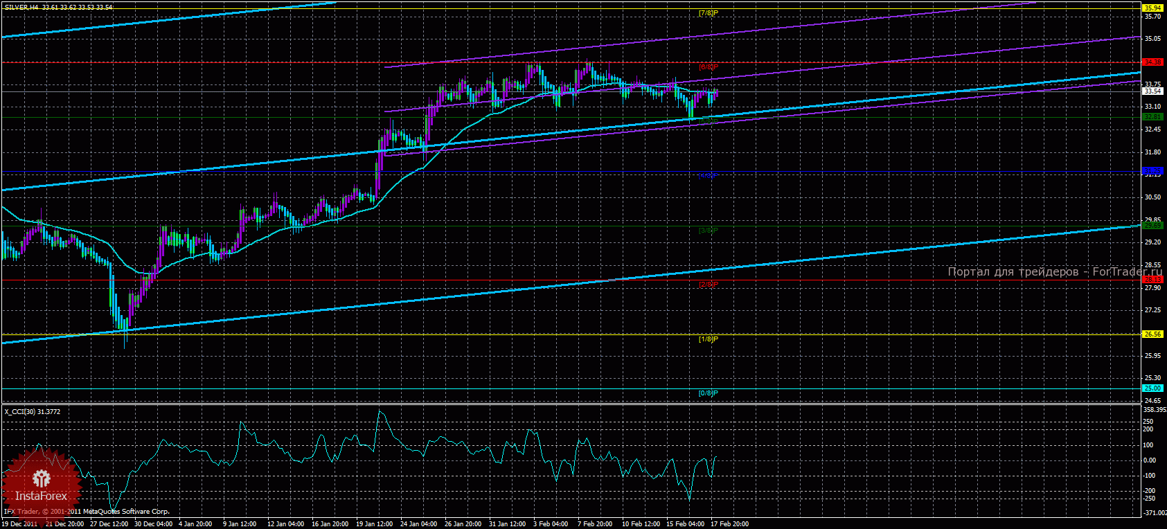Click the -371.002 CCI scale value
The image size is (1167, 529).
click(x=1155, y=513)
